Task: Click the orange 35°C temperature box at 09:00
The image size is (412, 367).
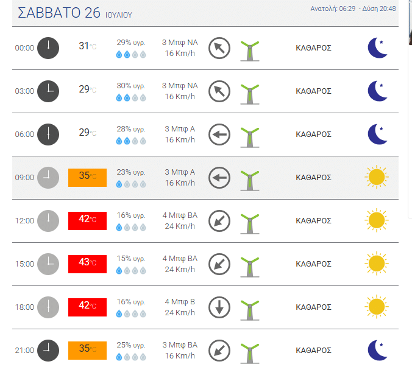Action: pyautogui.click(x=88, y=178)
